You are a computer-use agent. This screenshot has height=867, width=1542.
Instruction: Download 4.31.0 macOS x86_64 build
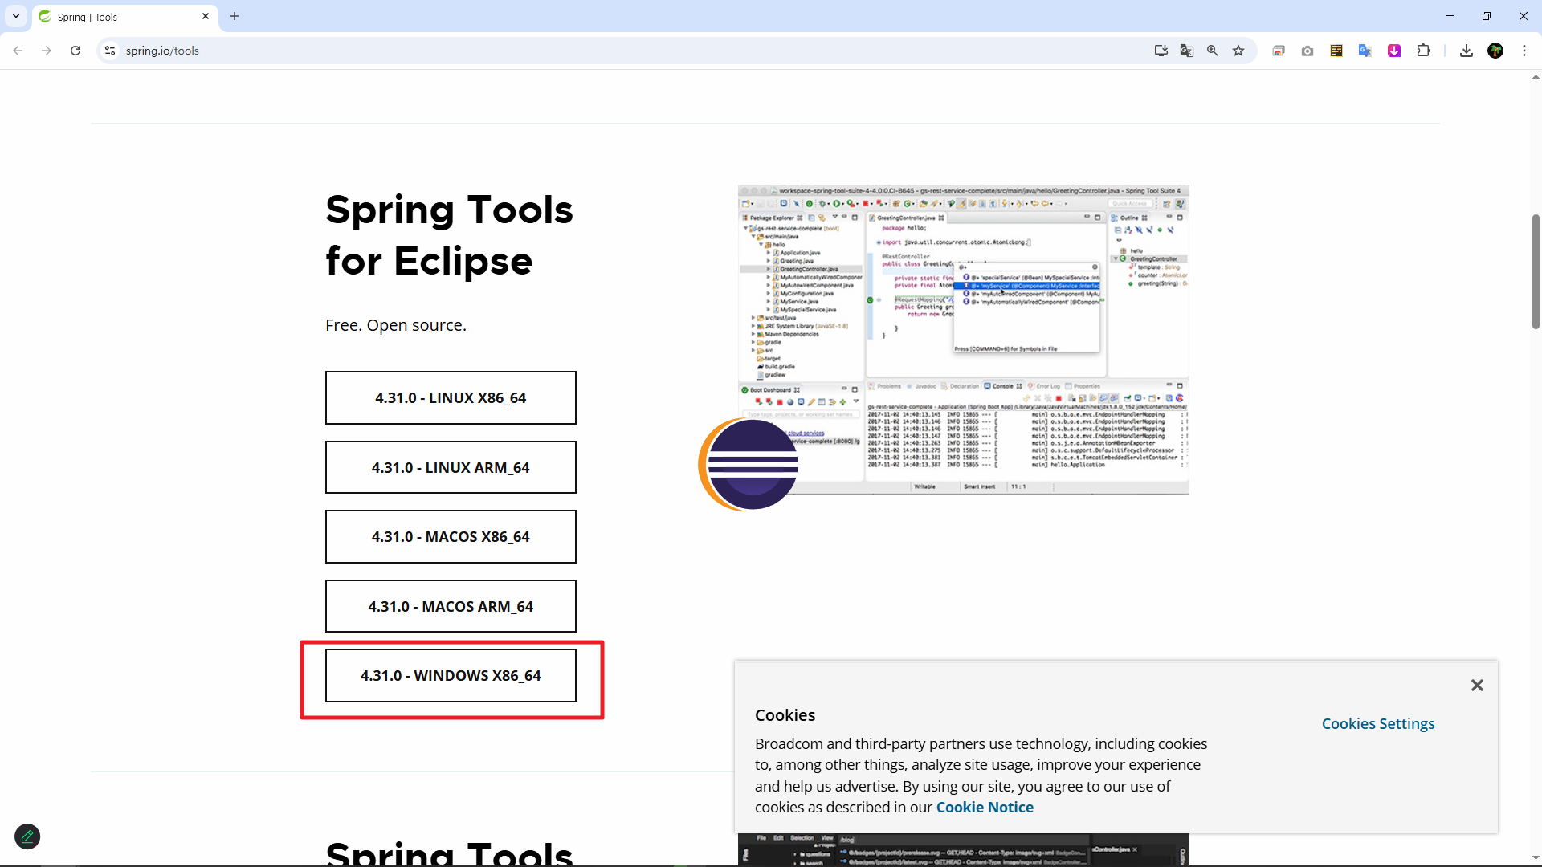[x=451, y=536]
